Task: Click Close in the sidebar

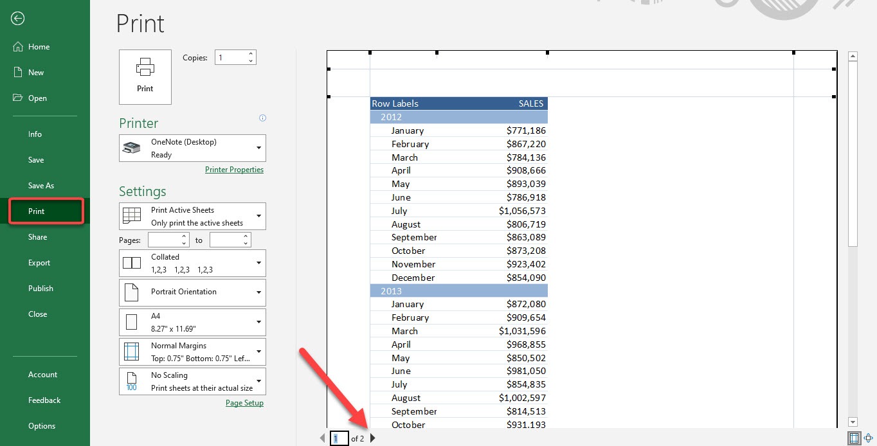Action: point(37,314)
